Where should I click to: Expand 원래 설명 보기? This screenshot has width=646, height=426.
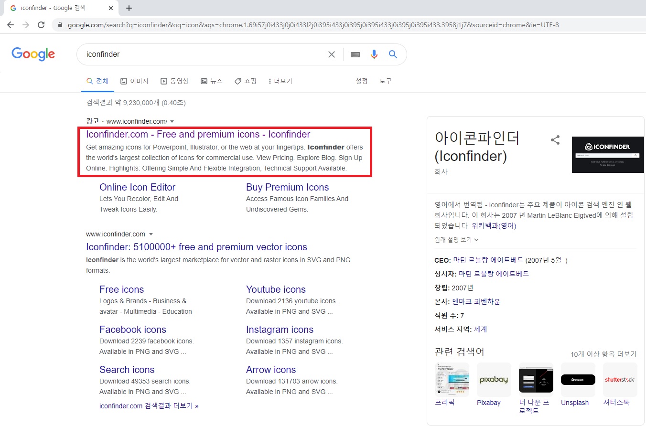coord(456,240)
